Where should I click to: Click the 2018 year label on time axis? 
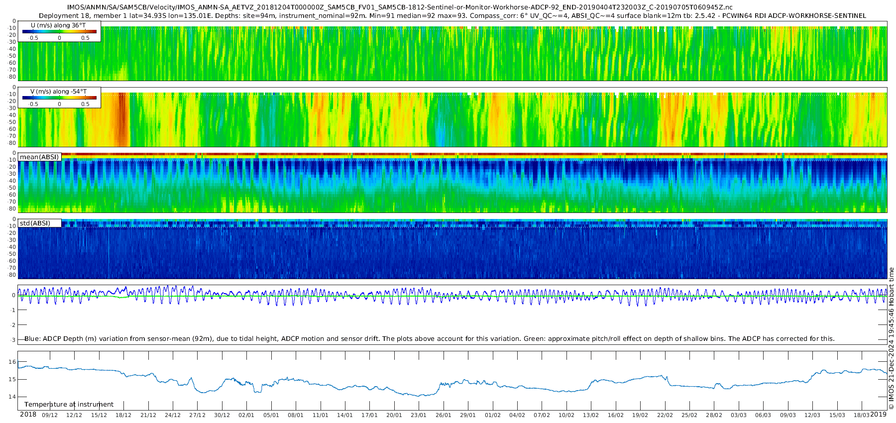coord(28,415)
